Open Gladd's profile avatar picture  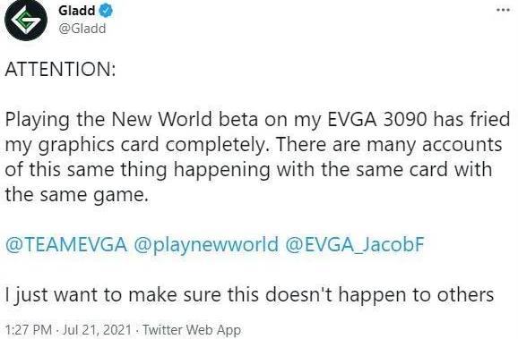(x=26, y=21)
